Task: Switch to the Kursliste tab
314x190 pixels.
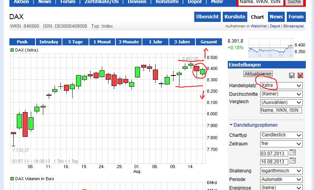Action: (235, 17)
